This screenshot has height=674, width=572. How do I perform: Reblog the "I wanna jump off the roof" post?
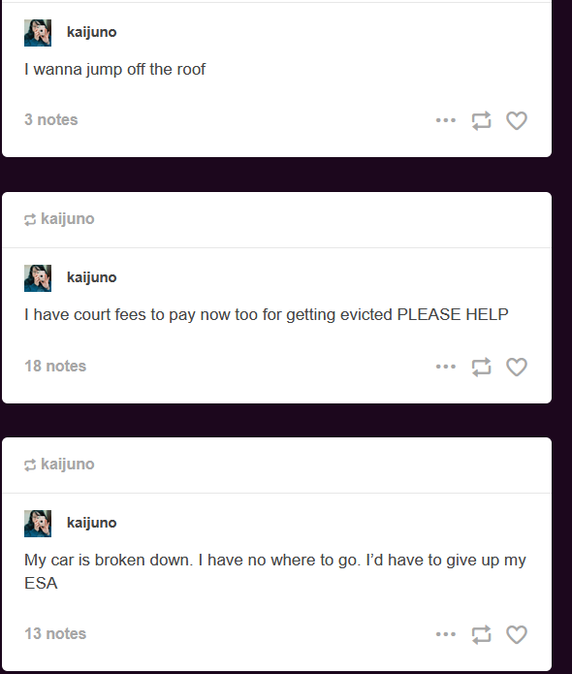[x=481, y=120]
